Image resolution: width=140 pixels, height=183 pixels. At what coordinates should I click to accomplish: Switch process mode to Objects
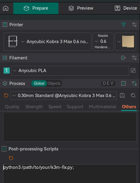[x=54, y=83]
